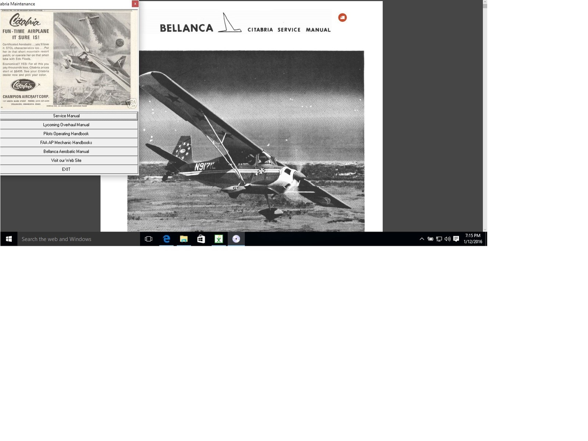Screen dimensions: 588x441
Task: Click the Bellanca logo mark in header
Action: [229, 23]
